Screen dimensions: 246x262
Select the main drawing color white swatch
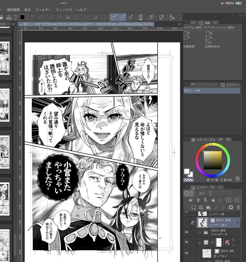pyautogui.click(x=187, y=171)
